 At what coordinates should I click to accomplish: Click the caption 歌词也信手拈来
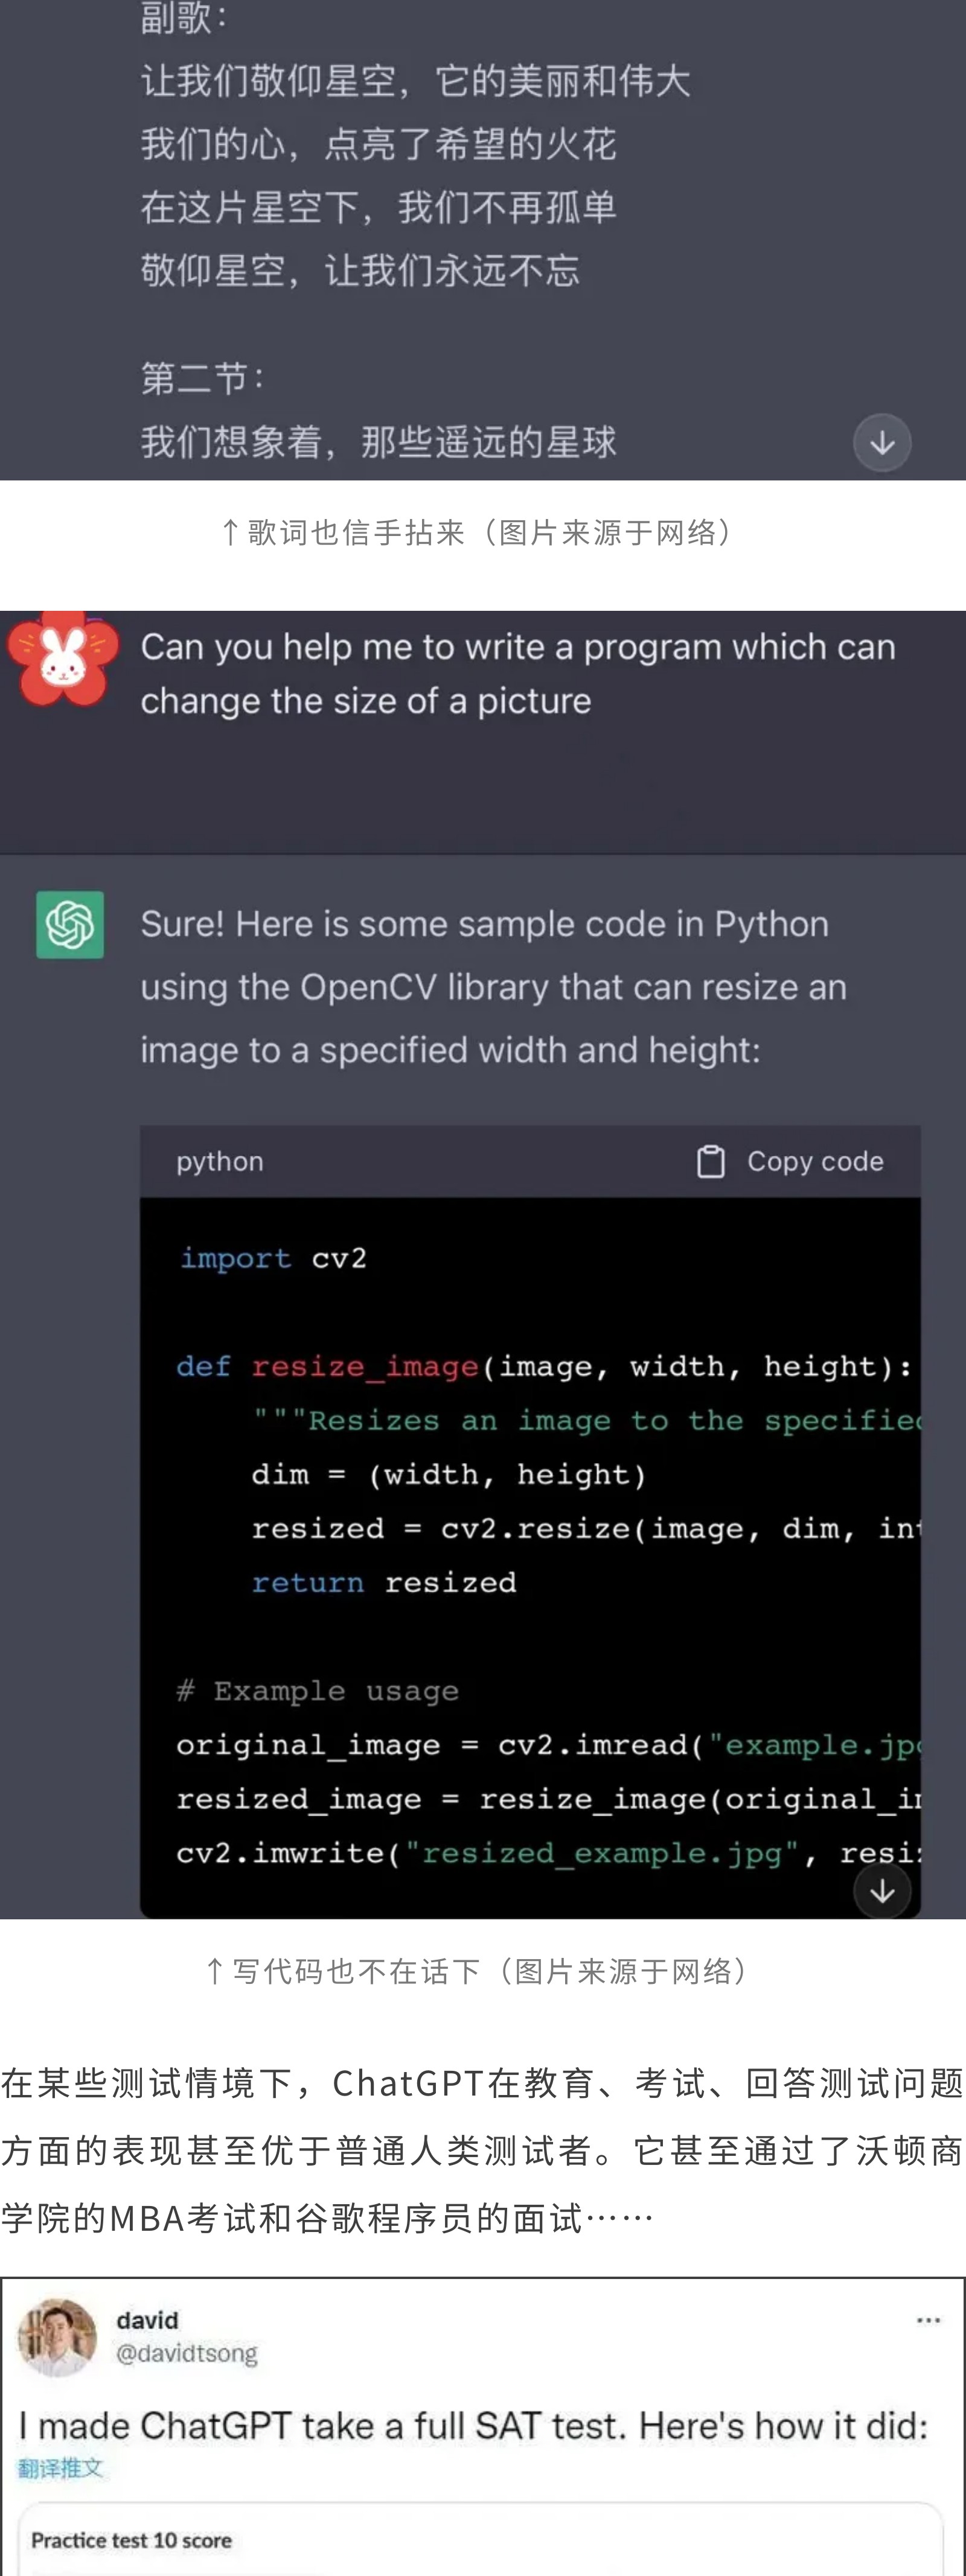click(x=477, y=532)
